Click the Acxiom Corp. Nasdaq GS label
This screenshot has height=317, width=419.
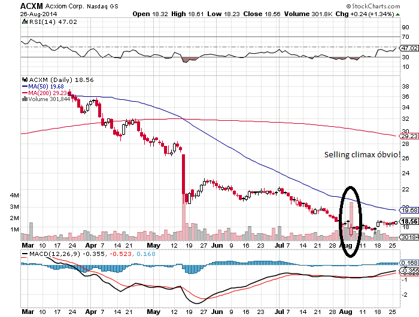pos(82,6)
